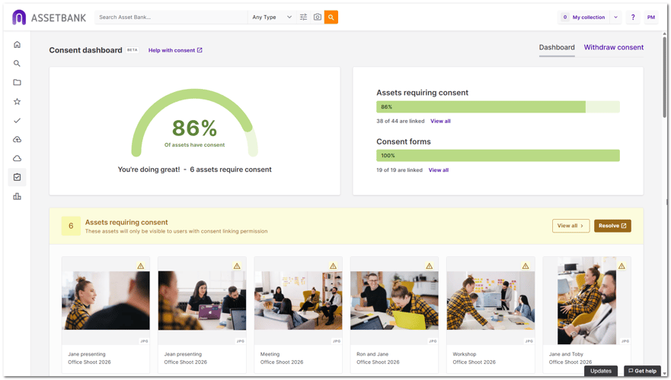Click warning icon on Meeting asset
The height and width of the screenshot is (380, 671).
click(334, 266)
